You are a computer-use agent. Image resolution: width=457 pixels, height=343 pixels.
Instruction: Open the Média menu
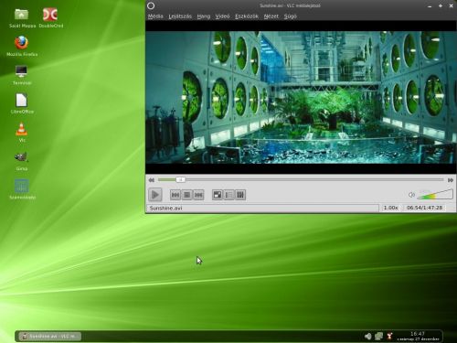tap(155, 16)
